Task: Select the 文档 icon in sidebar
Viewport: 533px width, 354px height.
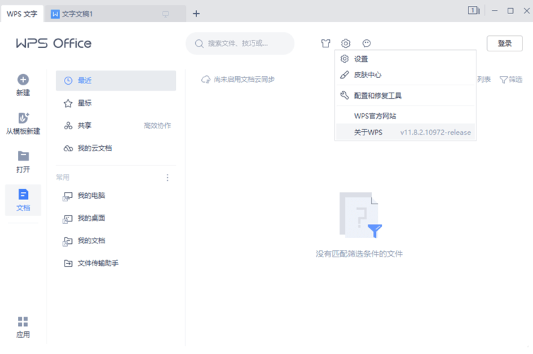Action: click(x=23, y=195)
